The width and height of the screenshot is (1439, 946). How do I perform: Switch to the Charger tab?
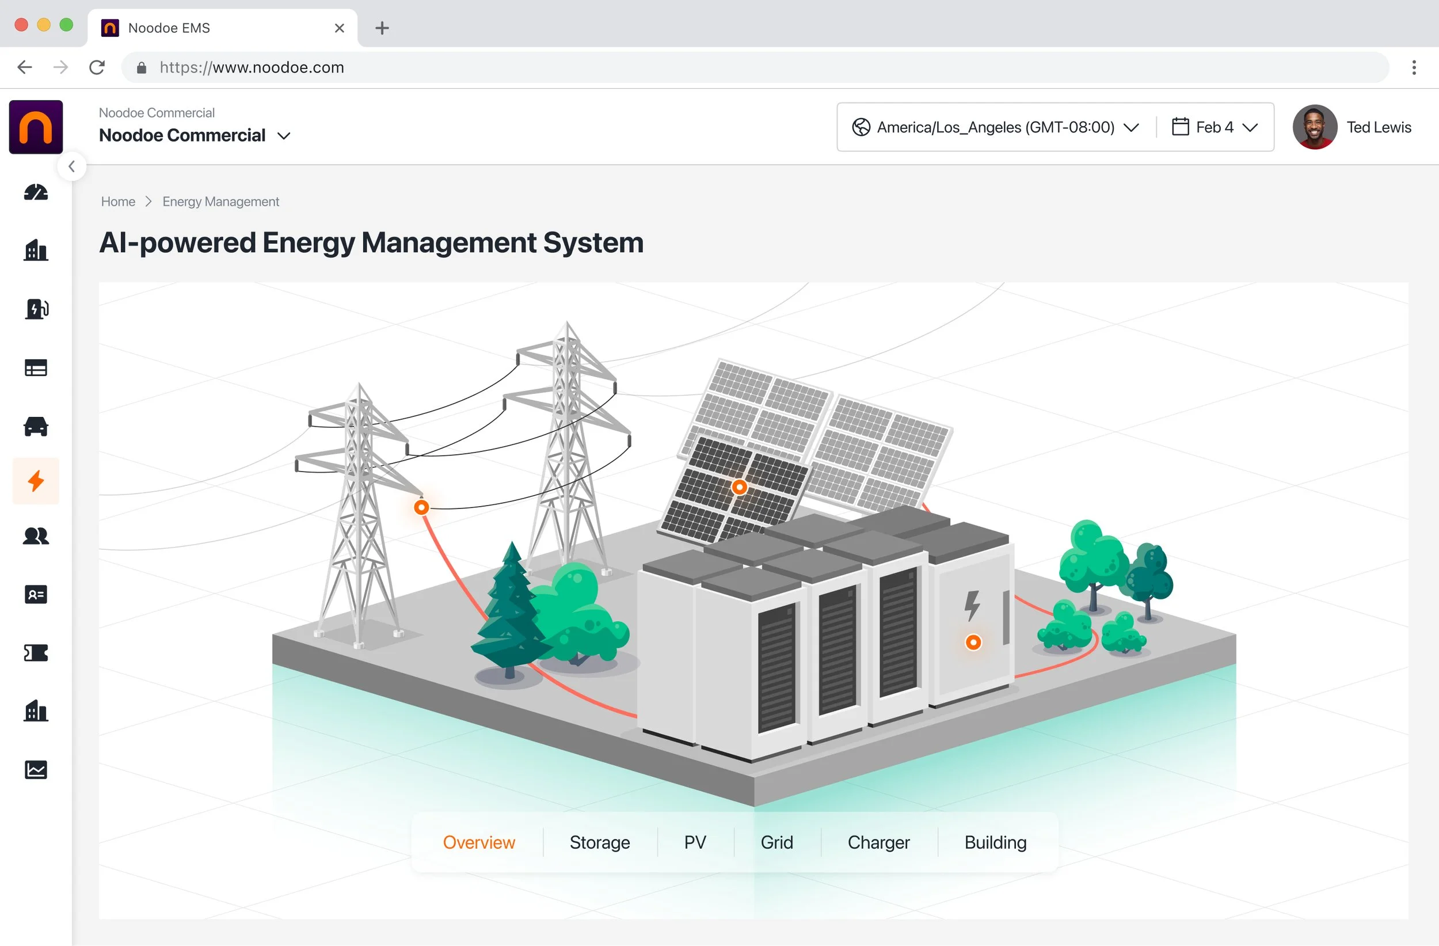[x=878, y=842]
